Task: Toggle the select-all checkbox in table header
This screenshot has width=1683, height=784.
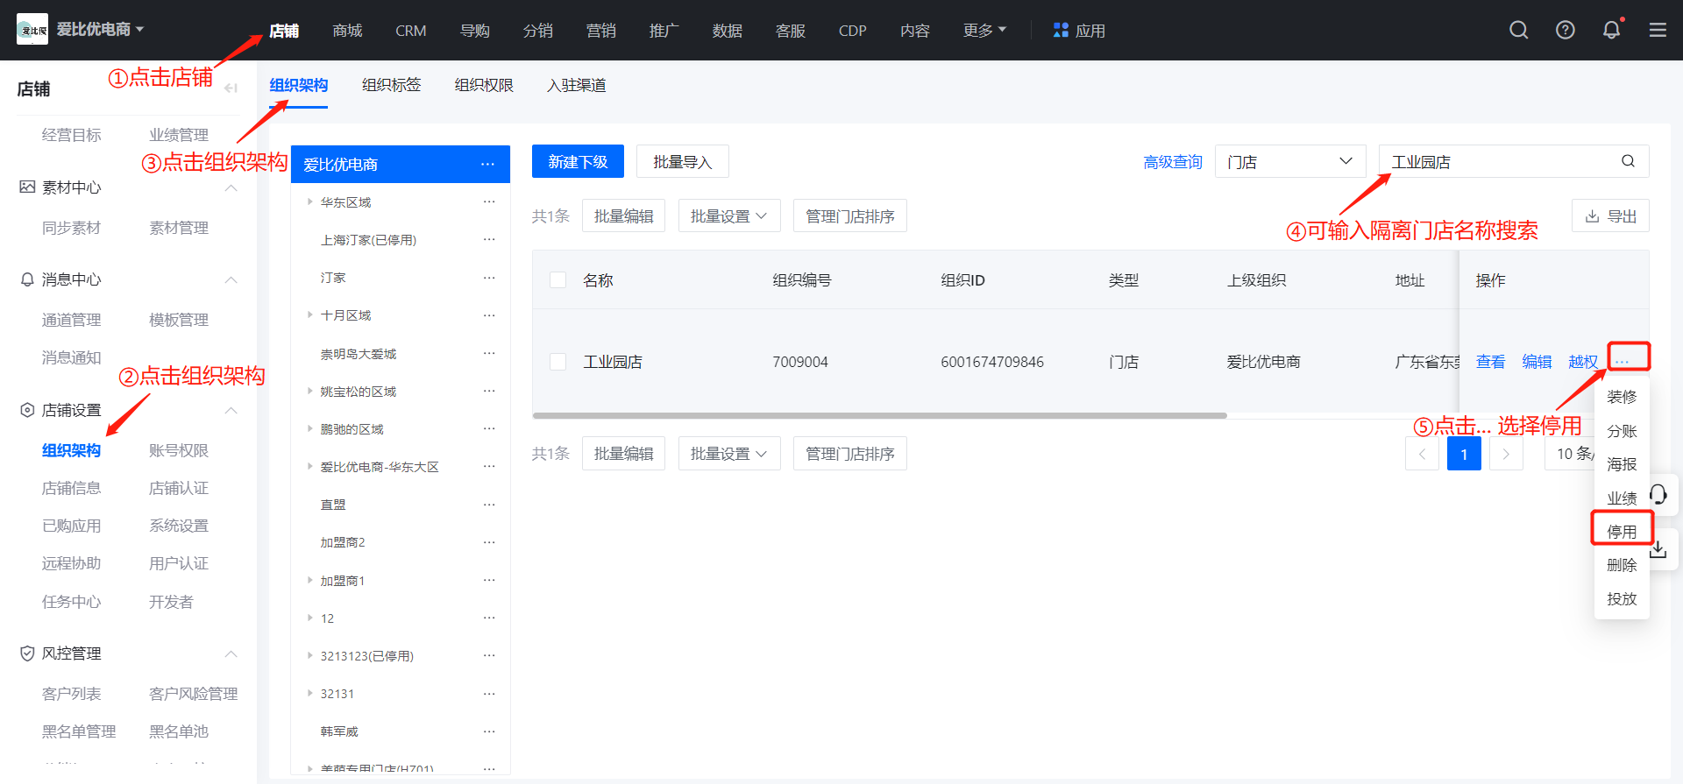Action: (x=557, y=279)
